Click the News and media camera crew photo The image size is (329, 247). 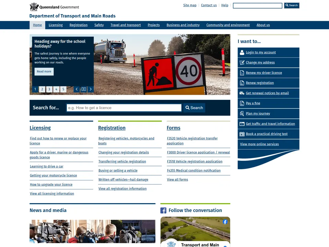tap(93, 232)
